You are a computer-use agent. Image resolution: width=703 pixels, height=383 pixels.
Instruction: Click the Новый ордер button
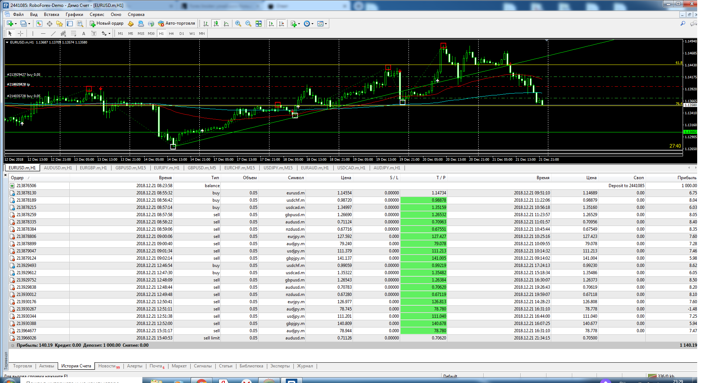[106, 24]
